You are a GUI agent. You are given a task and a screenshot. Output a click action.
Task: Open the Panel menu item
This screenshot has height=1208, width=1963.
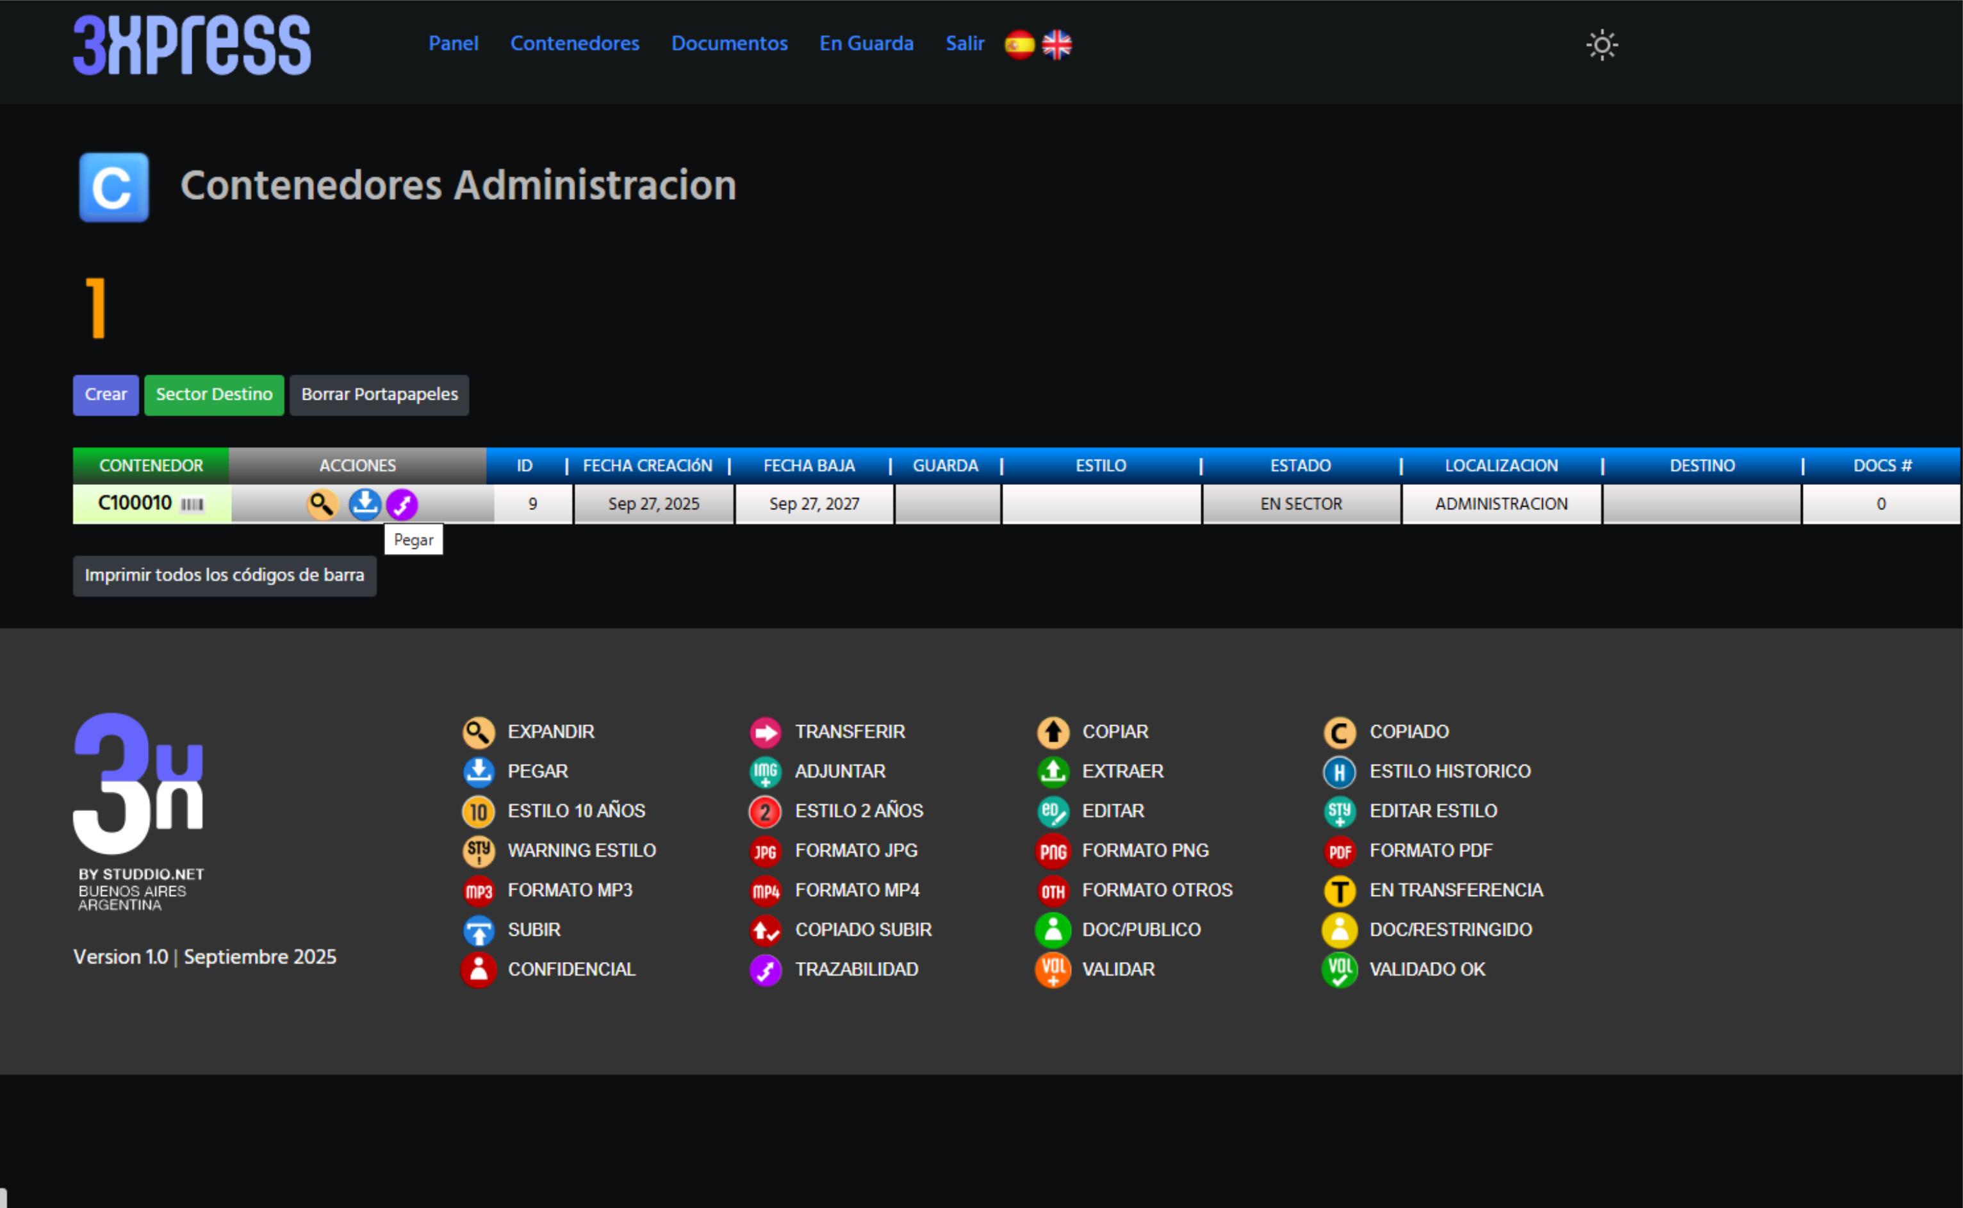click(453, 43)
